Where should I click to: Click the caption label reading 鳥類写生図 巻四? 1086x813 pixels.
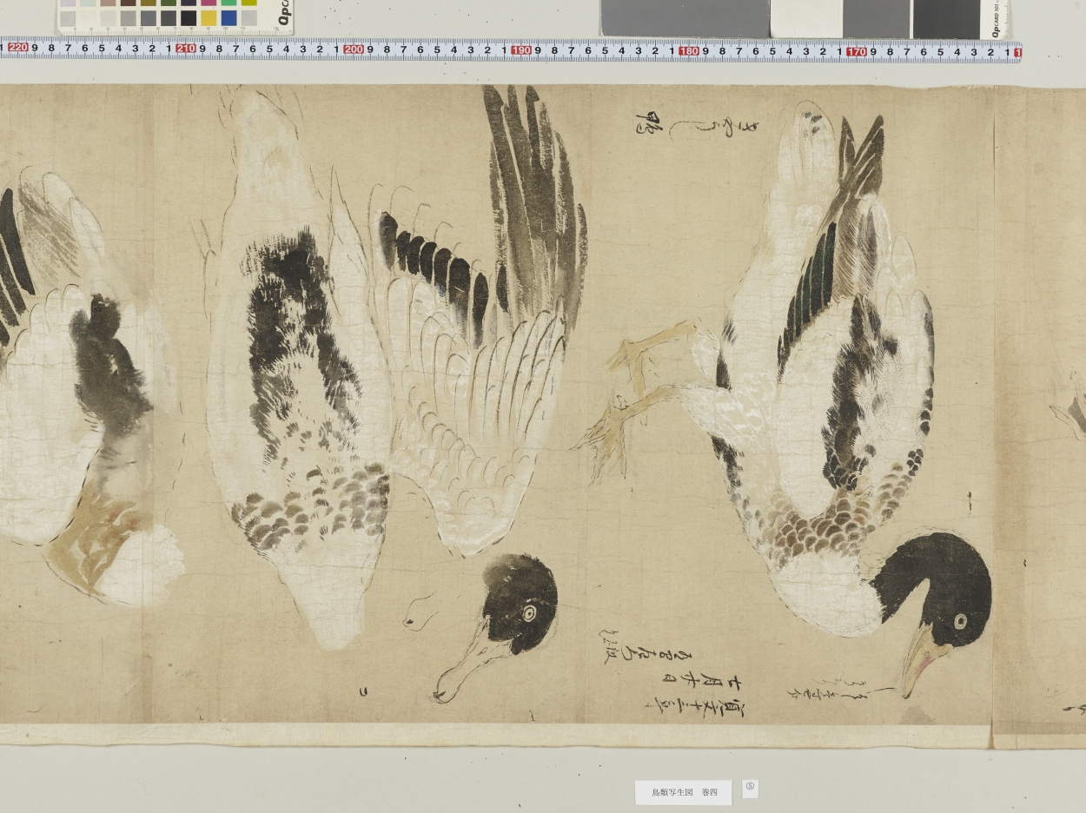click(x=684, y=792)
